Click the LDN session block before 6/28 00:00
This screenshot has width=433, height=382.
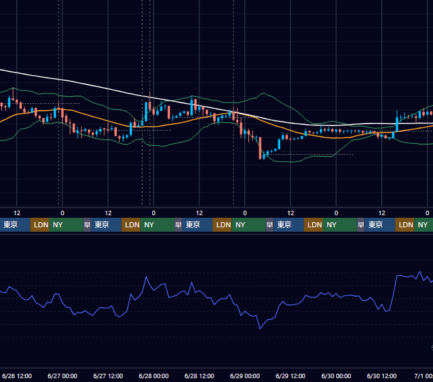pos(131,225)
